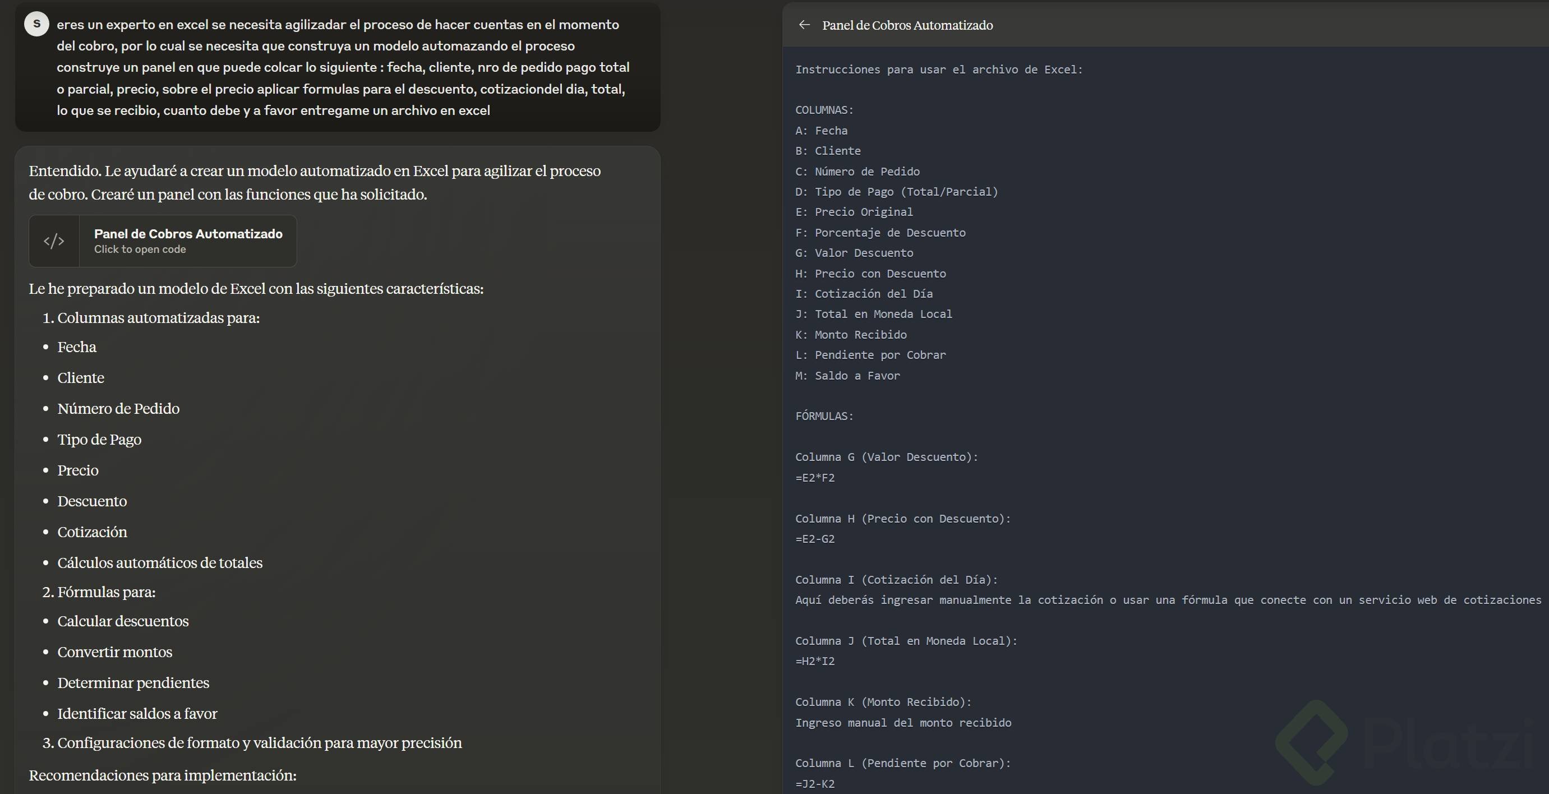The width and height of the screenshot is (1549, 794).
Task: Click the panel title 'Panel de Cobros Automatizado'
Action: coord(907,25)
